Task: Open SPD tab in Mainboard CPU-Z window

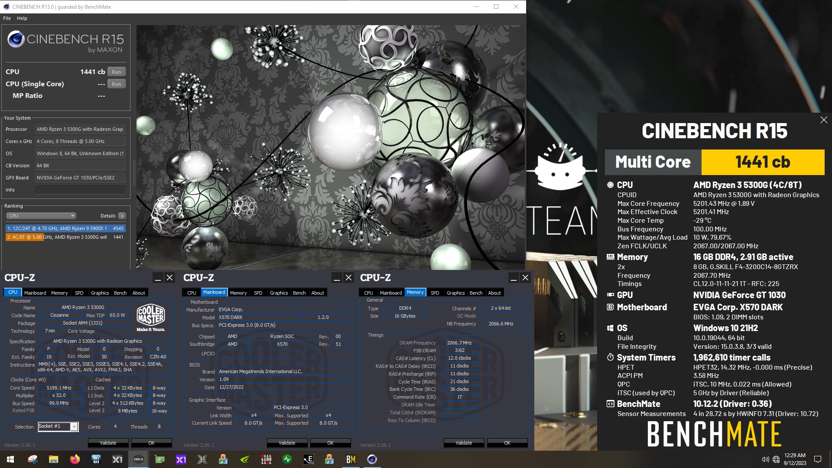Action: point(258,293)
